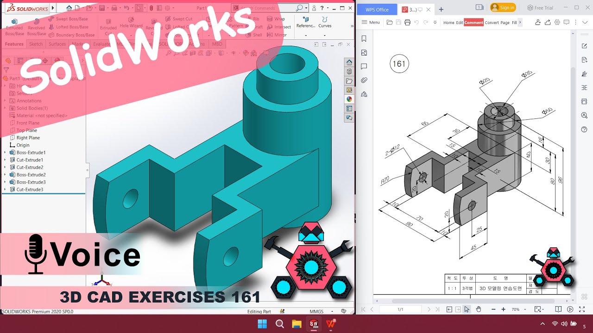
Task: Click the SolidWorks Help question mark
Action: (322, 8)
